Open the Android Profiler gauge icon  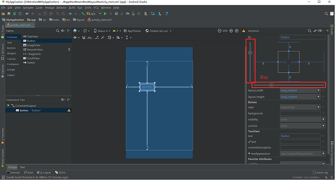click(127, 14)
